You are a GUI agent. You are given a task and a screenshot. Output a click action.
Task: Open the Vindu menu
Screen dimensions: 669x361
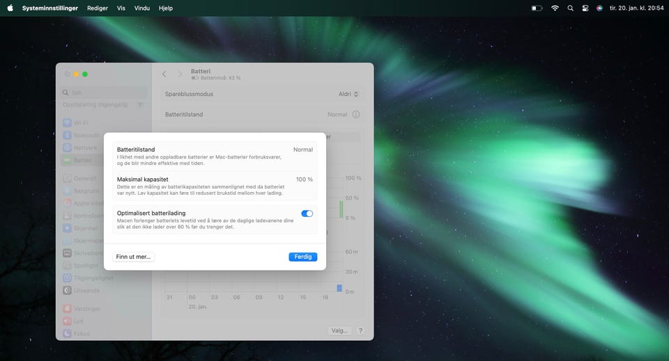[142, 8]
